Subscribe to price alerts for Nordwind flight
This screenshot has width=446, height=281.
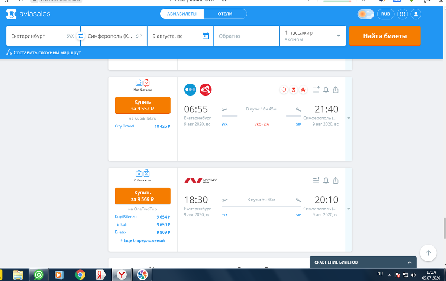click(326, 180)
